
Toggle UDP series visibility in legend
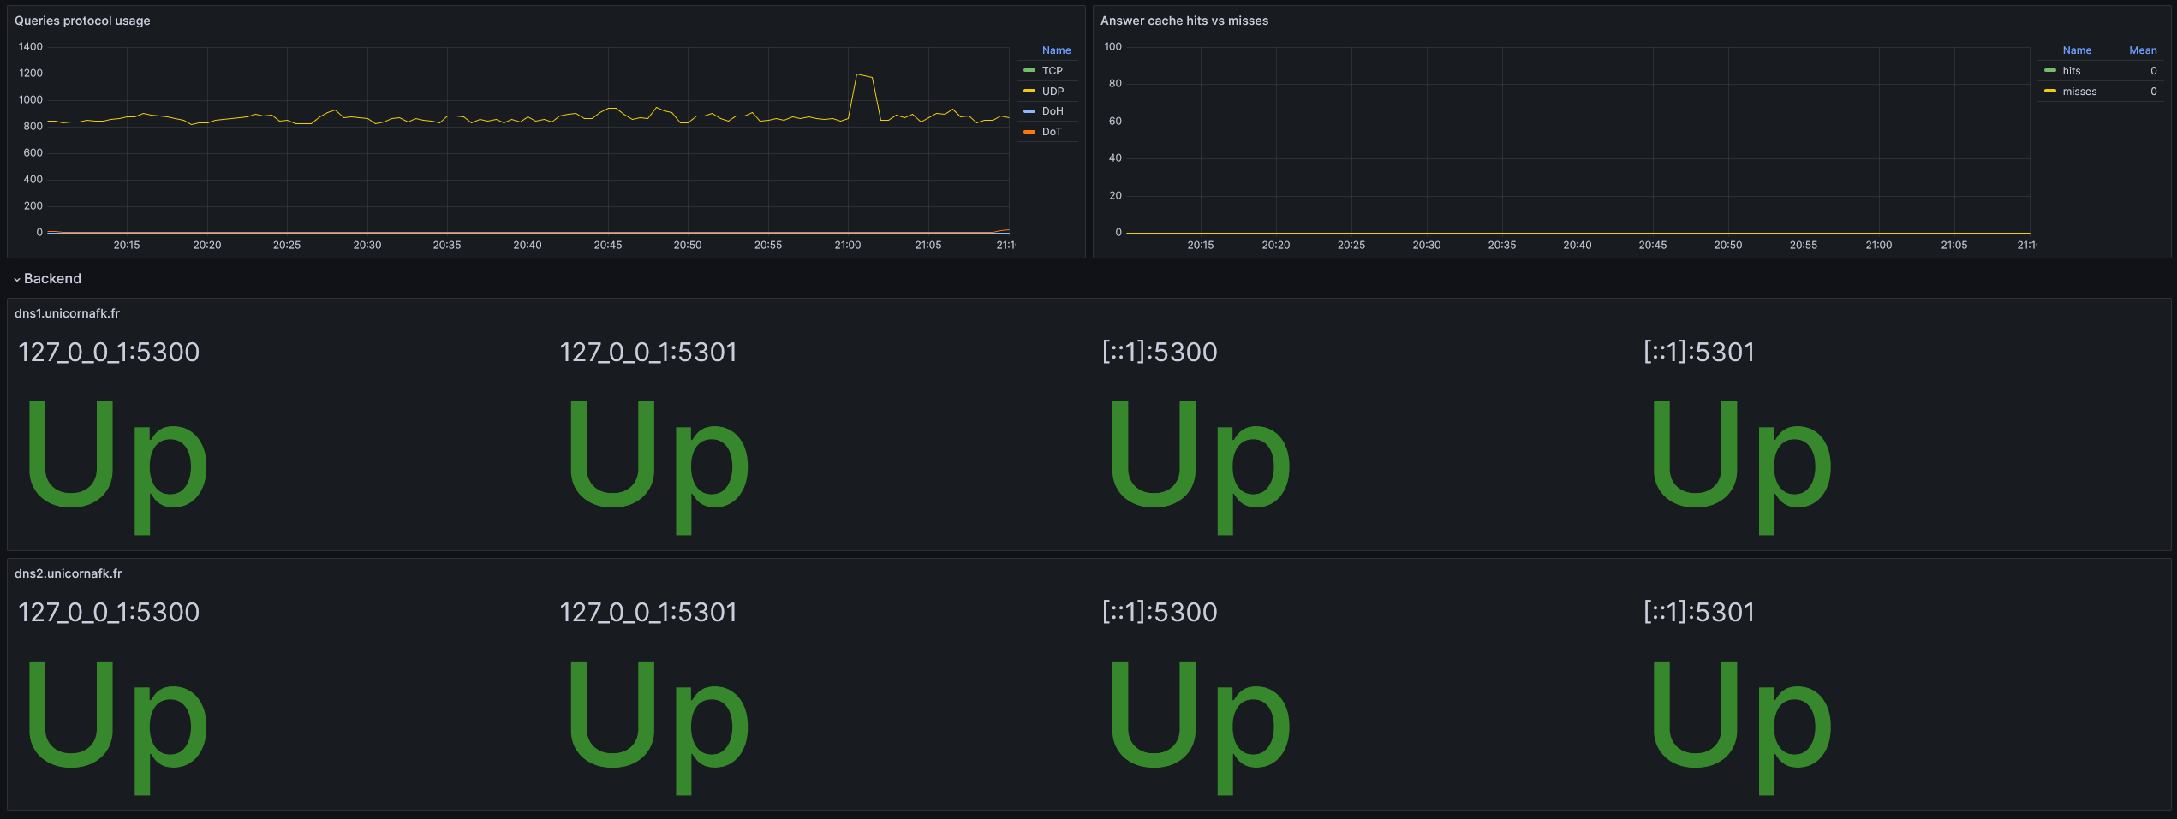pos(1053,92)
